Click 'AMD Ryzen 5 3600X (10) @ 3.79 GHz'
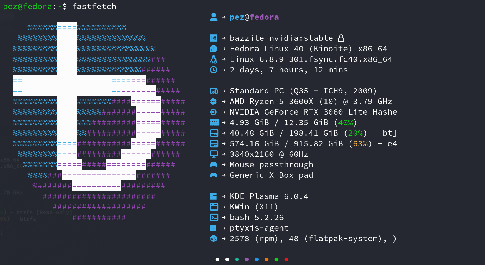Viewport: 485px width, 265px height. (x=311, y=101)
